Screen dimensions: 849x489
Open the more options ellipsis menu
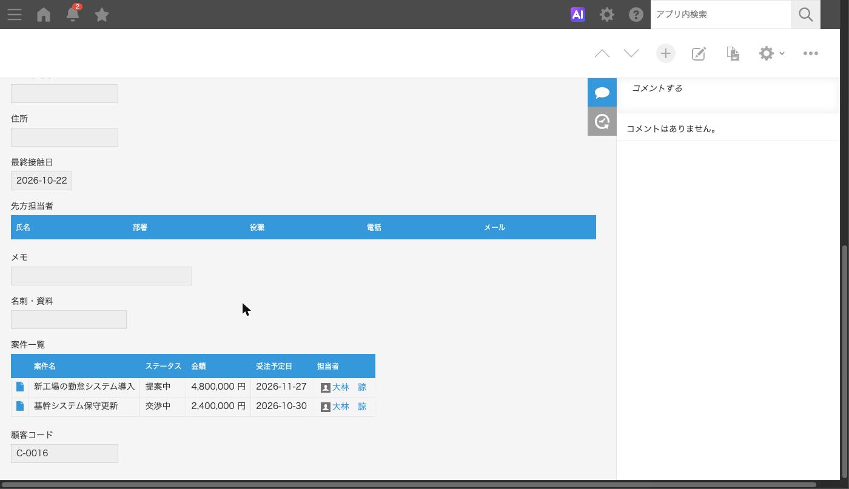point(811,53)
